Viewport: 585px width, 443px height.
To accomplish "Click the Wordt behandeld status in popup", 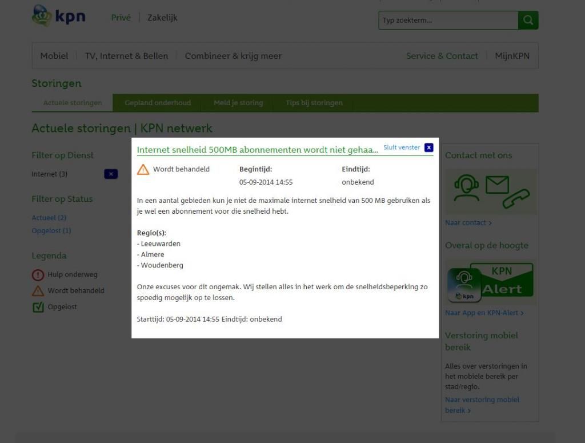I will [x=181, y=169].
